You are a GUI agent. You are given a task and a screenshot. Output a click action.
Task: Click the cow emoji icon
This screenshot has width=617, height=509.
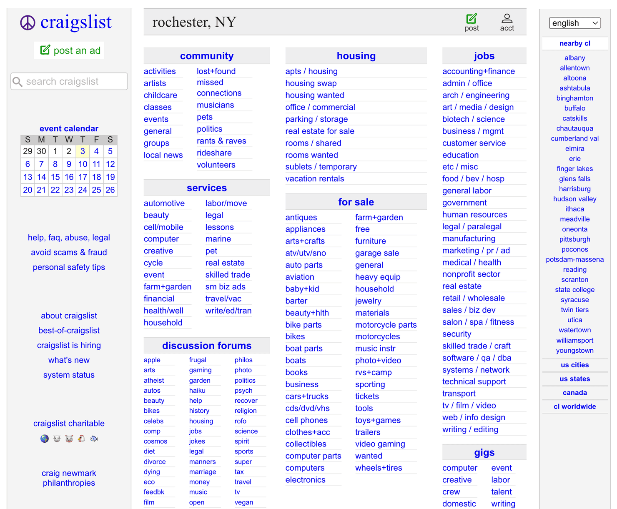(x=57, y=439)
